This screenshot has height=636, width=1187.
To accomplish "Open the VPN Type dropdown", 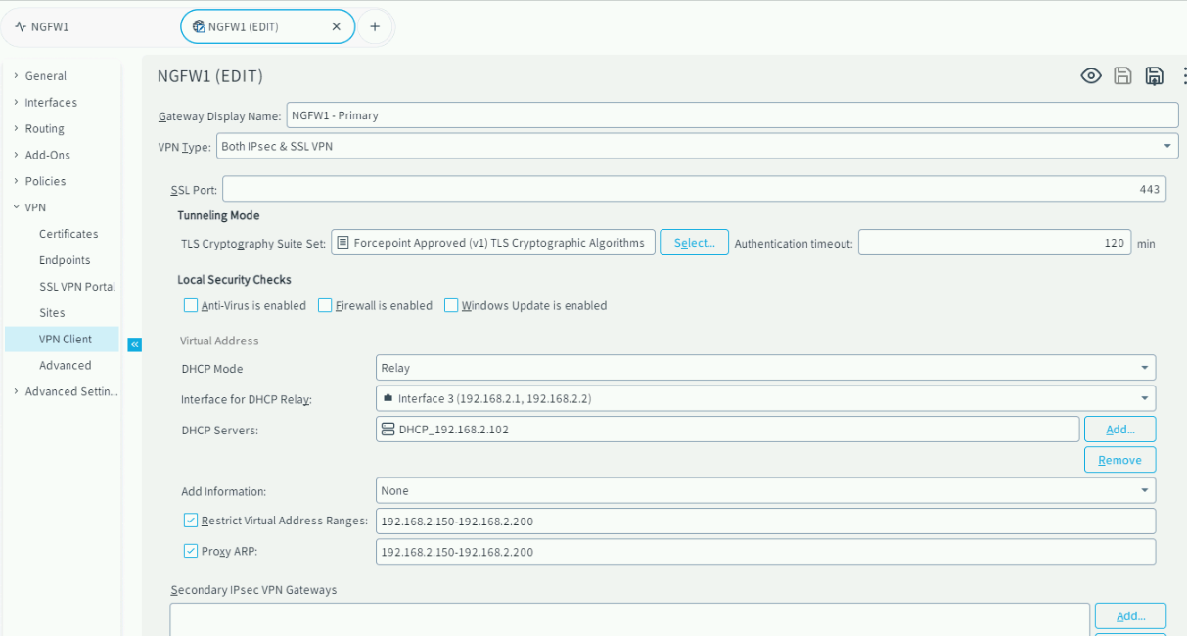I will click(1165, 146).
